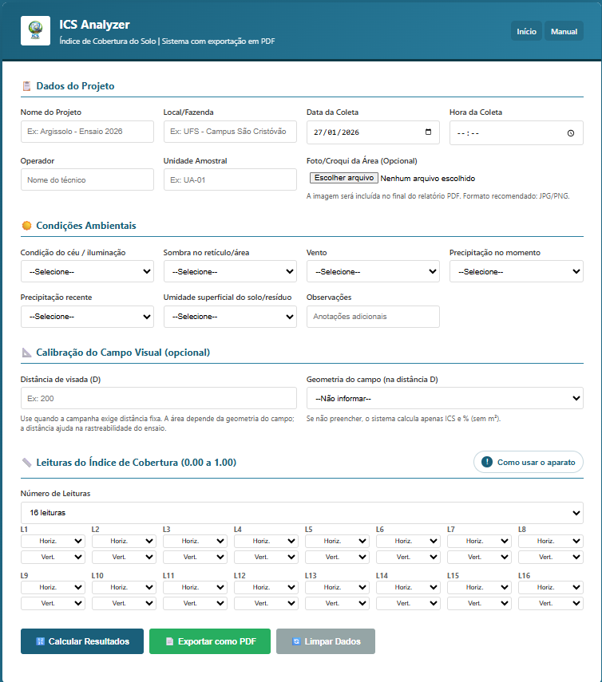Open the L1 Horiz reading dropdown
Image resolution: width=602 pixels, height=682 pixels.
pos(53,541)
